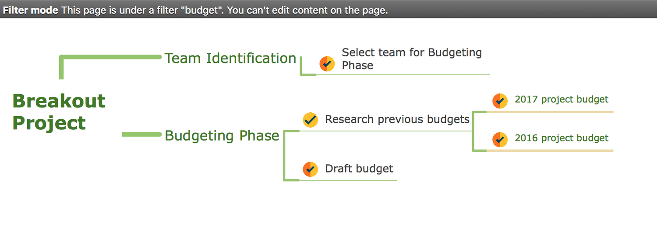Click the green bracket joining Research and Draft branches
The height and width of the screenshot is (246, 657).
[x=285, y=156]
